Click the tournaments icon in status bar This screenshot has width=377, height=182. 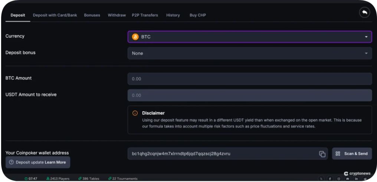(110, 179)
